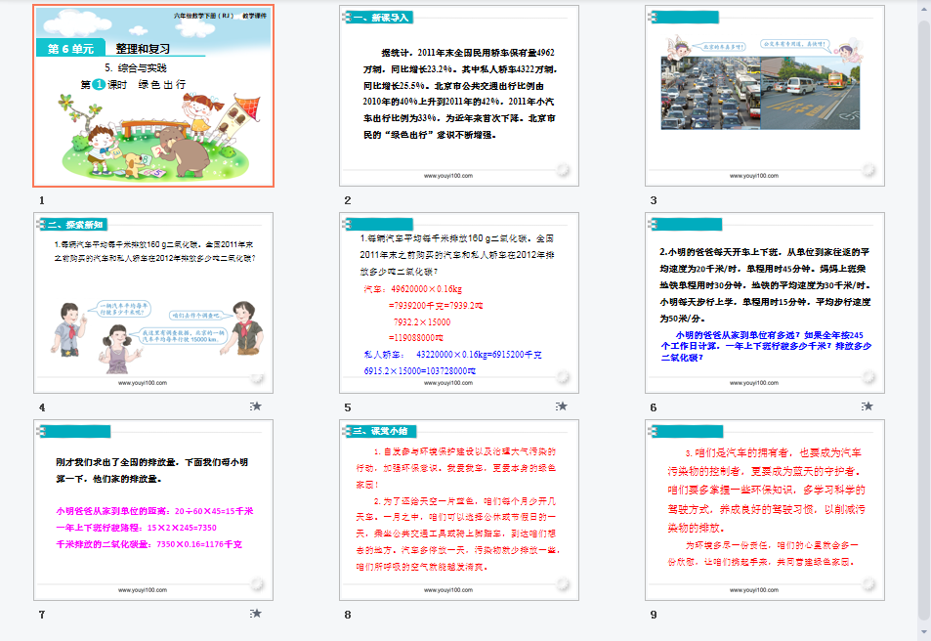Image resolution: width=931 pixels, height=641 pixels.
Task: Click animation star icon under slide 7
Action: (255, 614)
